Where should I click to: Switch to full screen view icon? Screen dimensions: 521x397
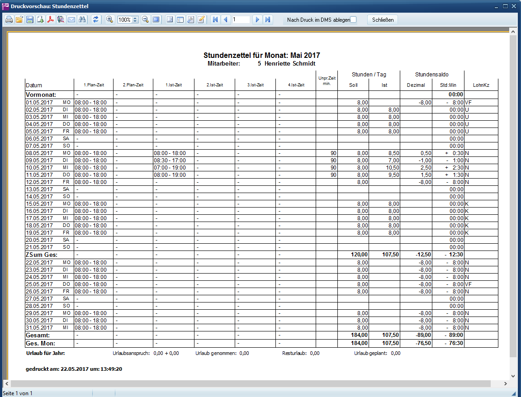(156, 20)
